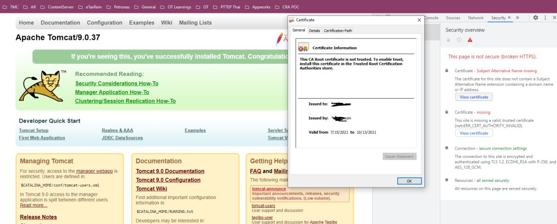557x224 pixels.
Task: Open Examples link under Developer Quick Start
Action: (195, 131)
